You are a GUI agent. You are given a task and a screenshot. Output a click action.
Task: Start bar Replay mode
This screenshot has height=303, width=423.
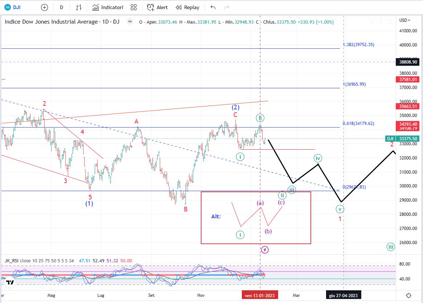[187, 8]
